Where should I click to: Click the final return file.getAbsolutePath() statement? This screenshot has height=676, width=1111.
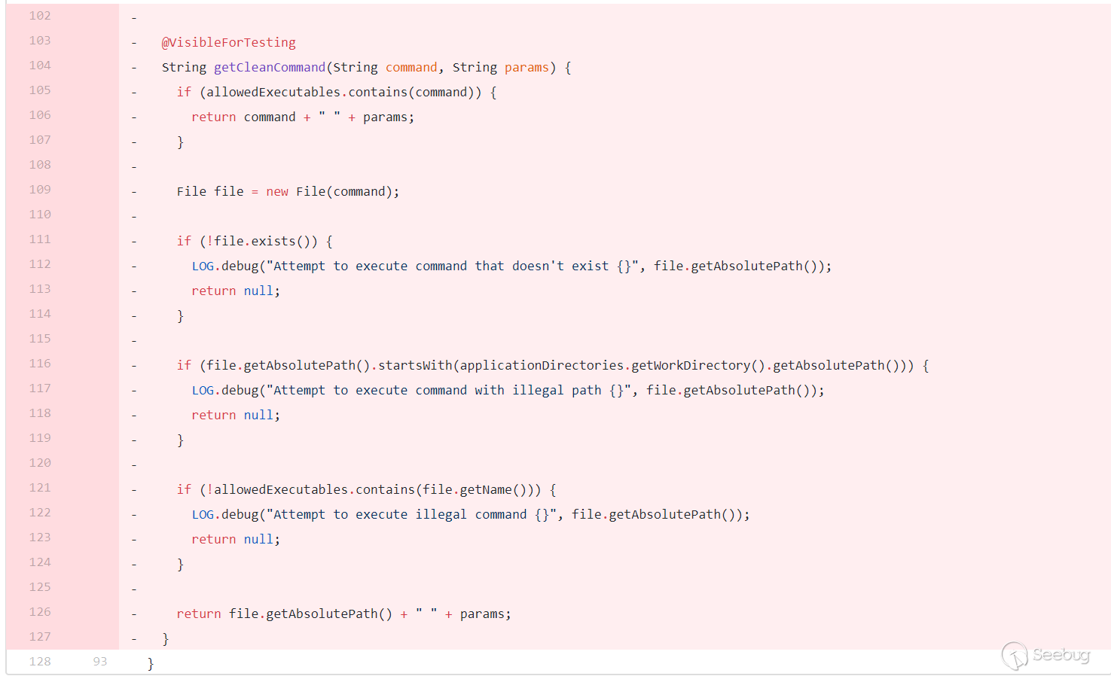343,614
